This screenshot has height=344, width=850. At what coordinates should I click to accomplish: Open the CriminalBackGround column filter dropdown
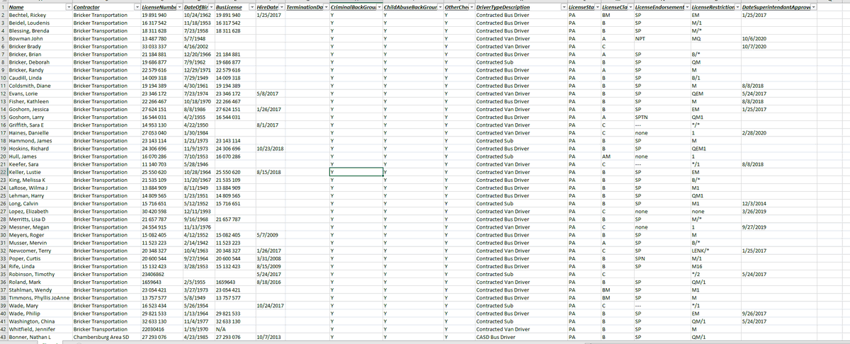click(x=378, y=6)
